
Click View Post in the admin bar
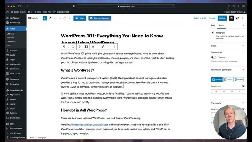coord(47,12)
